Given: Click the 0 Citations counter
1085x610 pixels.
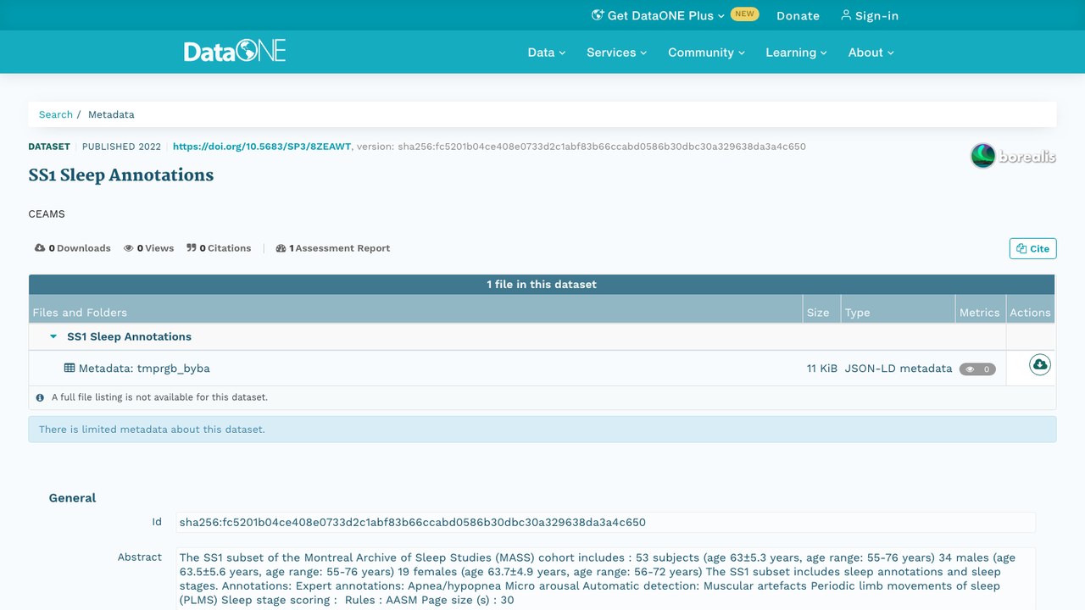Looking at the screenshot, I should [x=219, y=248].
